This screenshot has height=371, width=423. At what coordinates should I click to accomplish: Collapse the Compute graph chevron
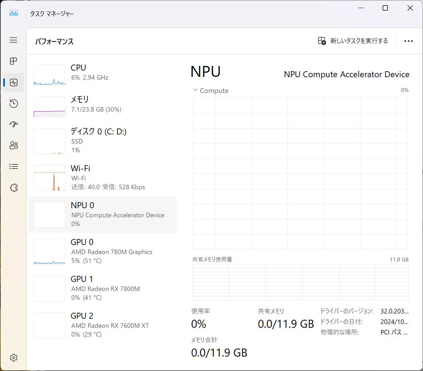point(195,90)
